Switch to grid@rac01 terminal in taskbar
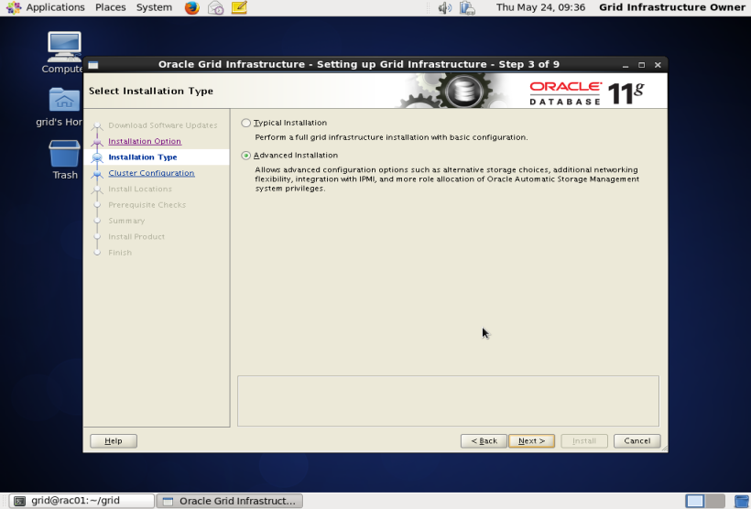 click(x=82, y=501)
